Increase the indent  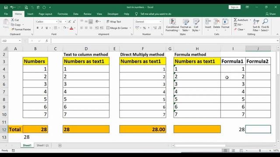click(x=101, y=28)
